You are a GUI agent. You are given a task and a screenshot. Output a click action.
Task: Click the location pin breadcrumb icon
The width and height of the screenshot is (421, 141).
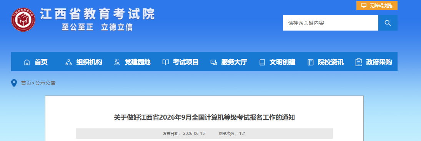tap(14, 83)
